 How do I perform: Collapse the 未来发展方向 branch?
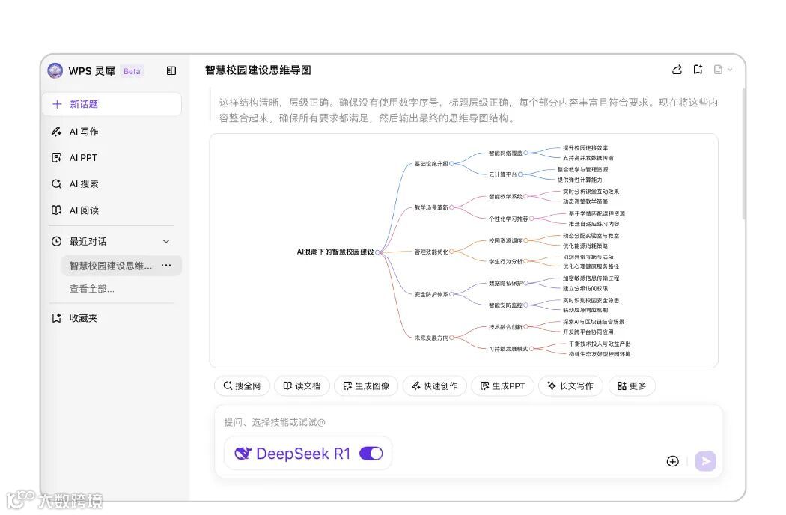pyautogui.click(x=451, y=338)
